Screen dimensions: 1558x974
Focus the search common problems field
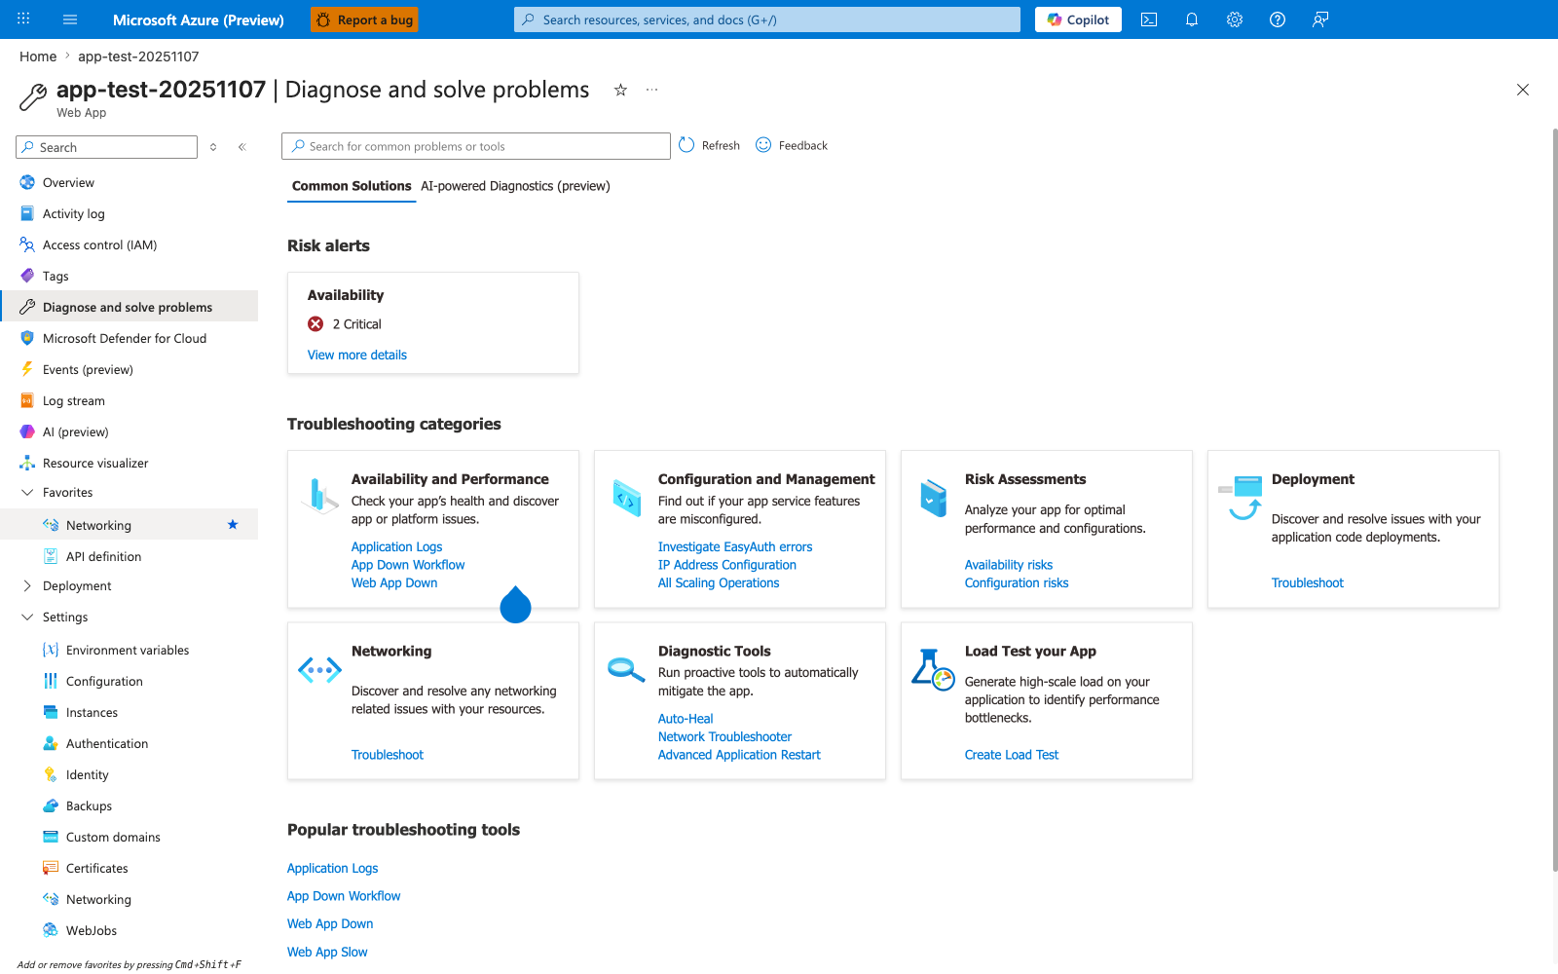[476, 146]
